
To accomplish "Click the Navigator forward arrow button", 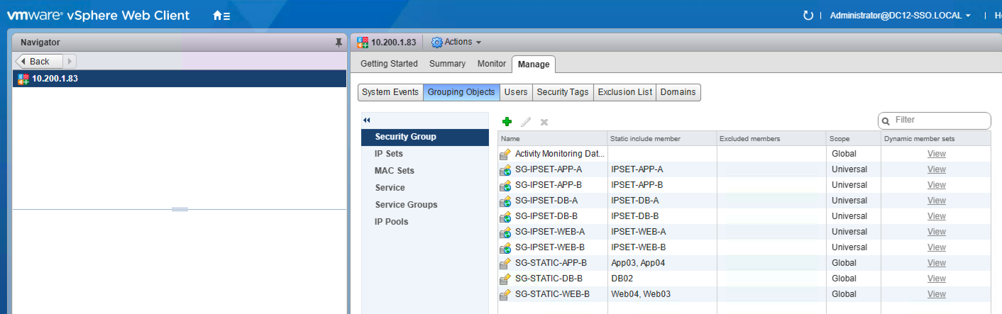I will 70,61.
